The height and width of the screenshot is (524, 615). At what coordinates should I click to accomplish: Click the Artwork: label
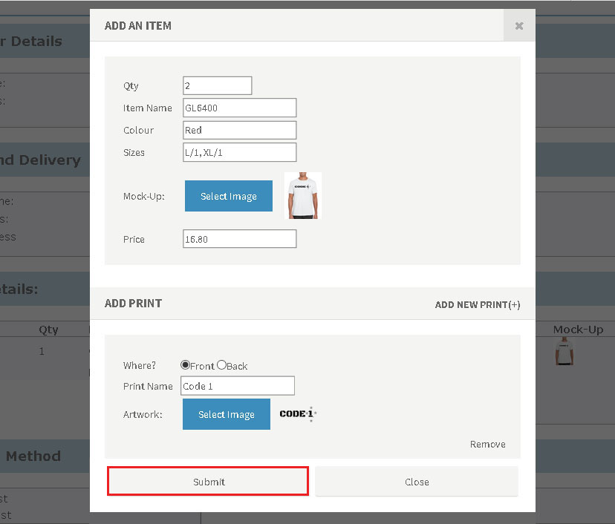pos(143,415)
